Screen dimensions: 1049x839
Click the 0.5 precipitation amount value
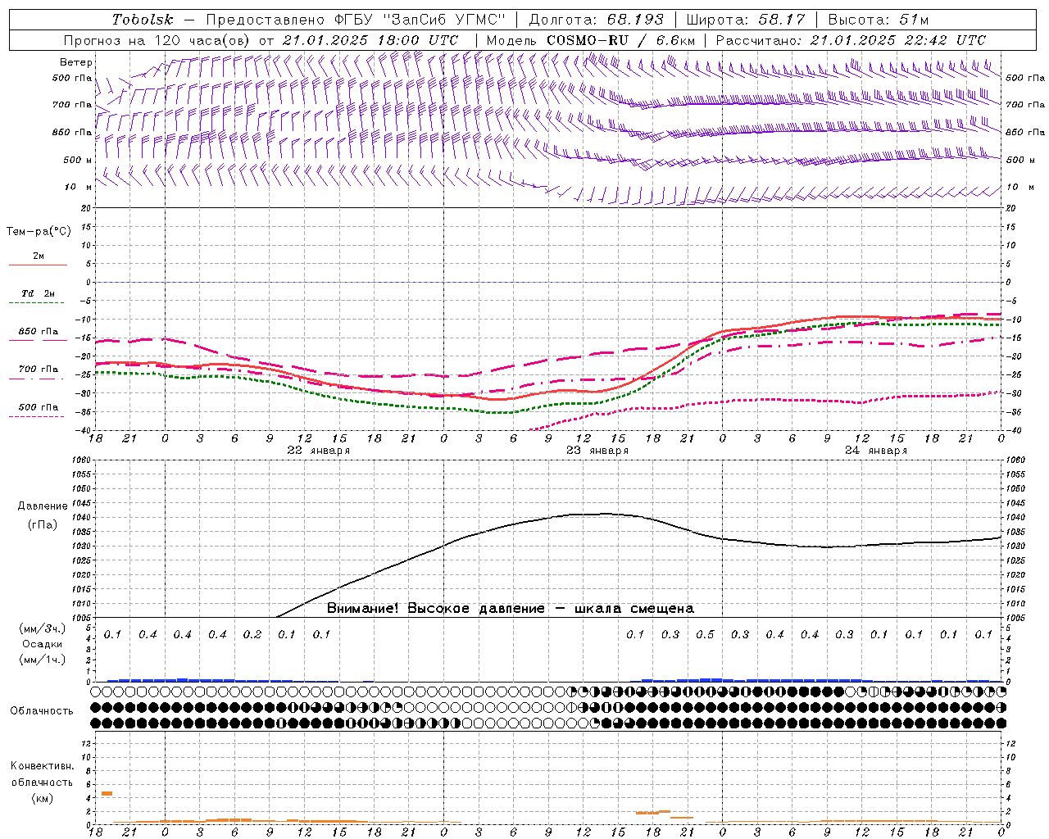705,634
